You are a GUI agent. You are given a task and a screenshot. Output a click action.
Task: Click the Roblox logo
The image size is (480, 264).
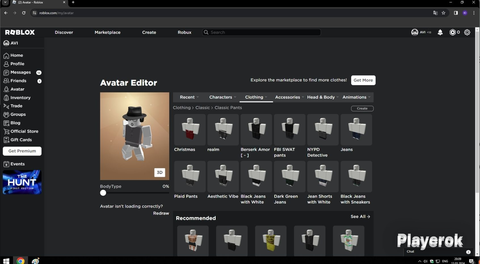pyautogui.click(x=20, y=32)
